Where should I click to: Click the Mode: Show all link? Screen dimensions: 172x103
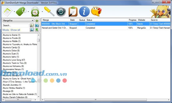click(x=11, y=30)
